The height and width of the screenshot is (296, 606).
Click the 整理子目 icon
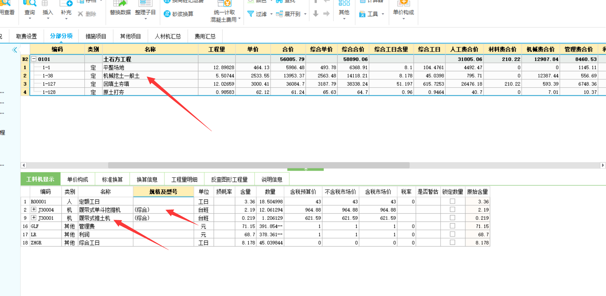(145, 3)
